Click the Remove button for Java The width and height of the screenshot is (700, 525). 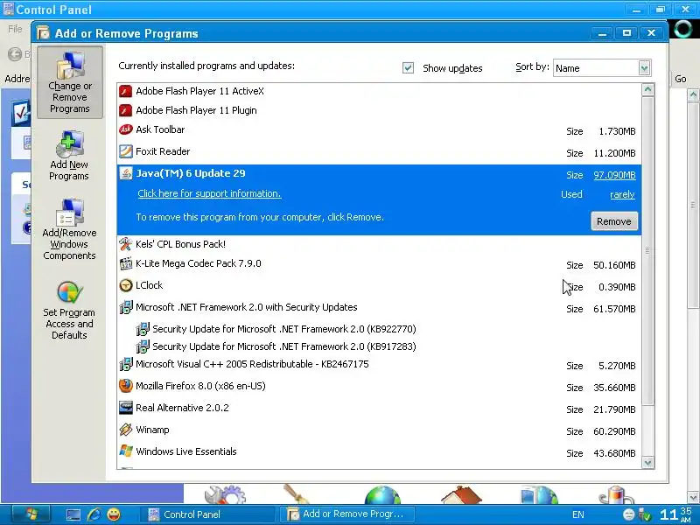pyautogui.click(x=614, y=221)
